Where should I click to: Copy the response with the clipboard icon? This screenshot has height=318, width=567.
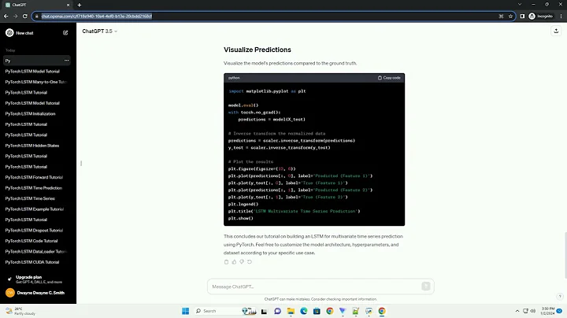[x=226, y=262]
